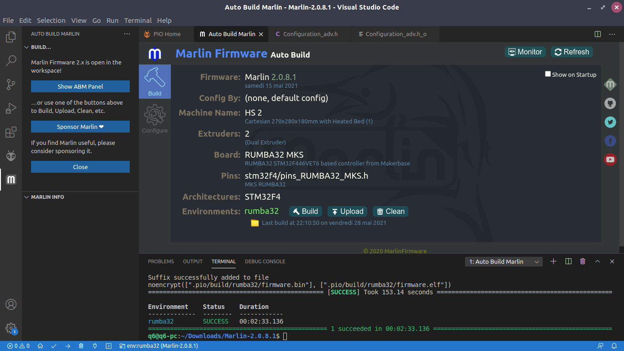Open the Facebook social icon
The width and height of the screenshot is (624, 351).
610,141
